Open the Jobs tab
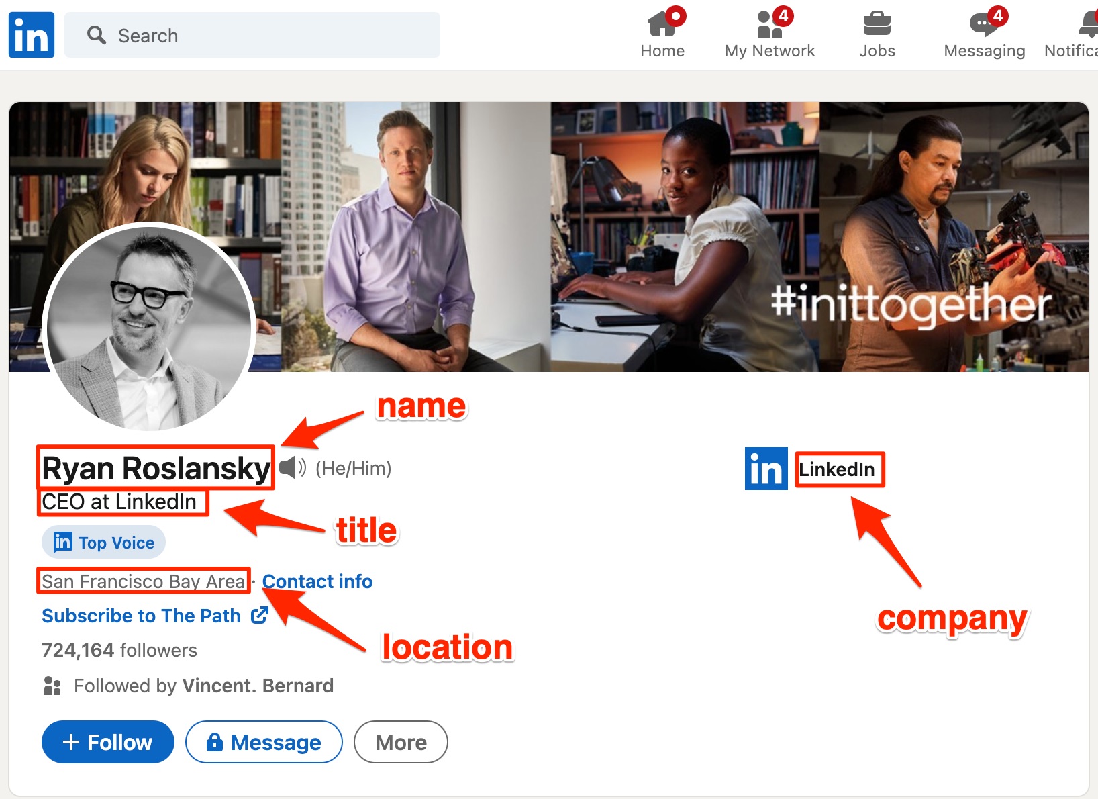 [877, 34]
